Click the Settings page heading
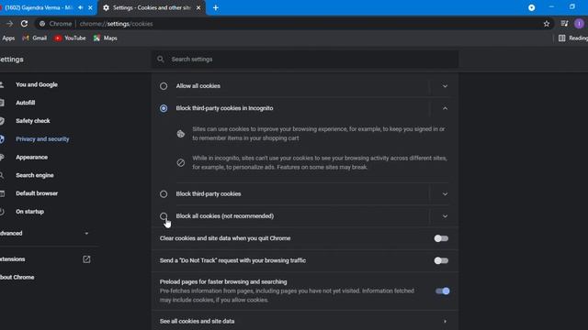This screenshot has width=588, height=330. 12,60
